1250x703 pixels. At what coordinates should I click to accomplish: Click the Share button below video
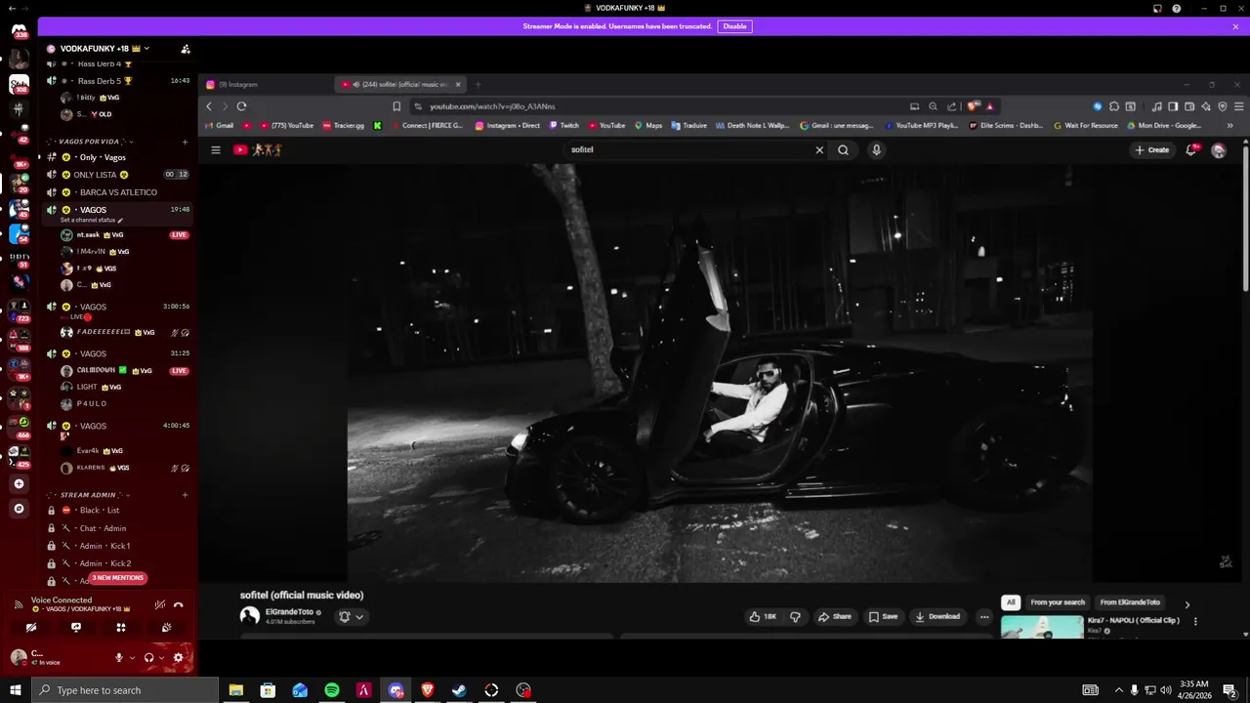[x=835, y=616]
